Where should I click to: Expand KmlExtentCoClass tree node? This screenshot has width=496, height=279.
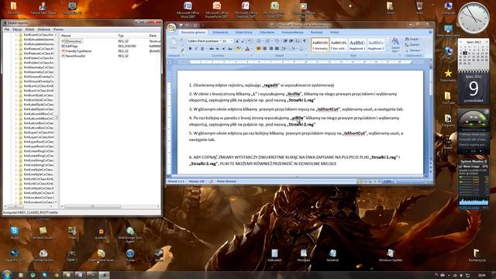(16, 35)
